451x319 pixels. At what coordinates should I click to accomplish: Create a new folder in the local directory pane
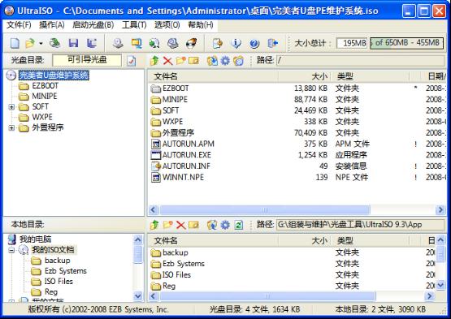click(x=167, y=225)
